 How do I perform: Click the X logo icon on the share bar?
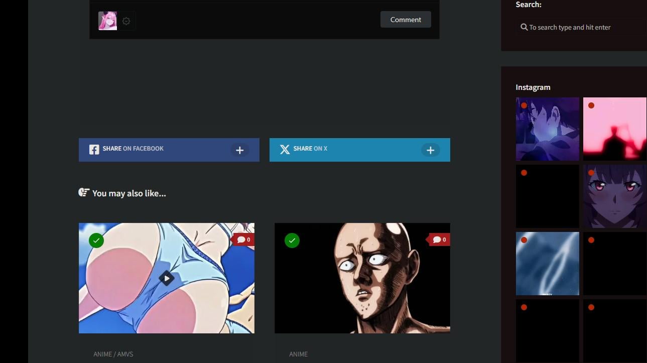coord(285,150)
